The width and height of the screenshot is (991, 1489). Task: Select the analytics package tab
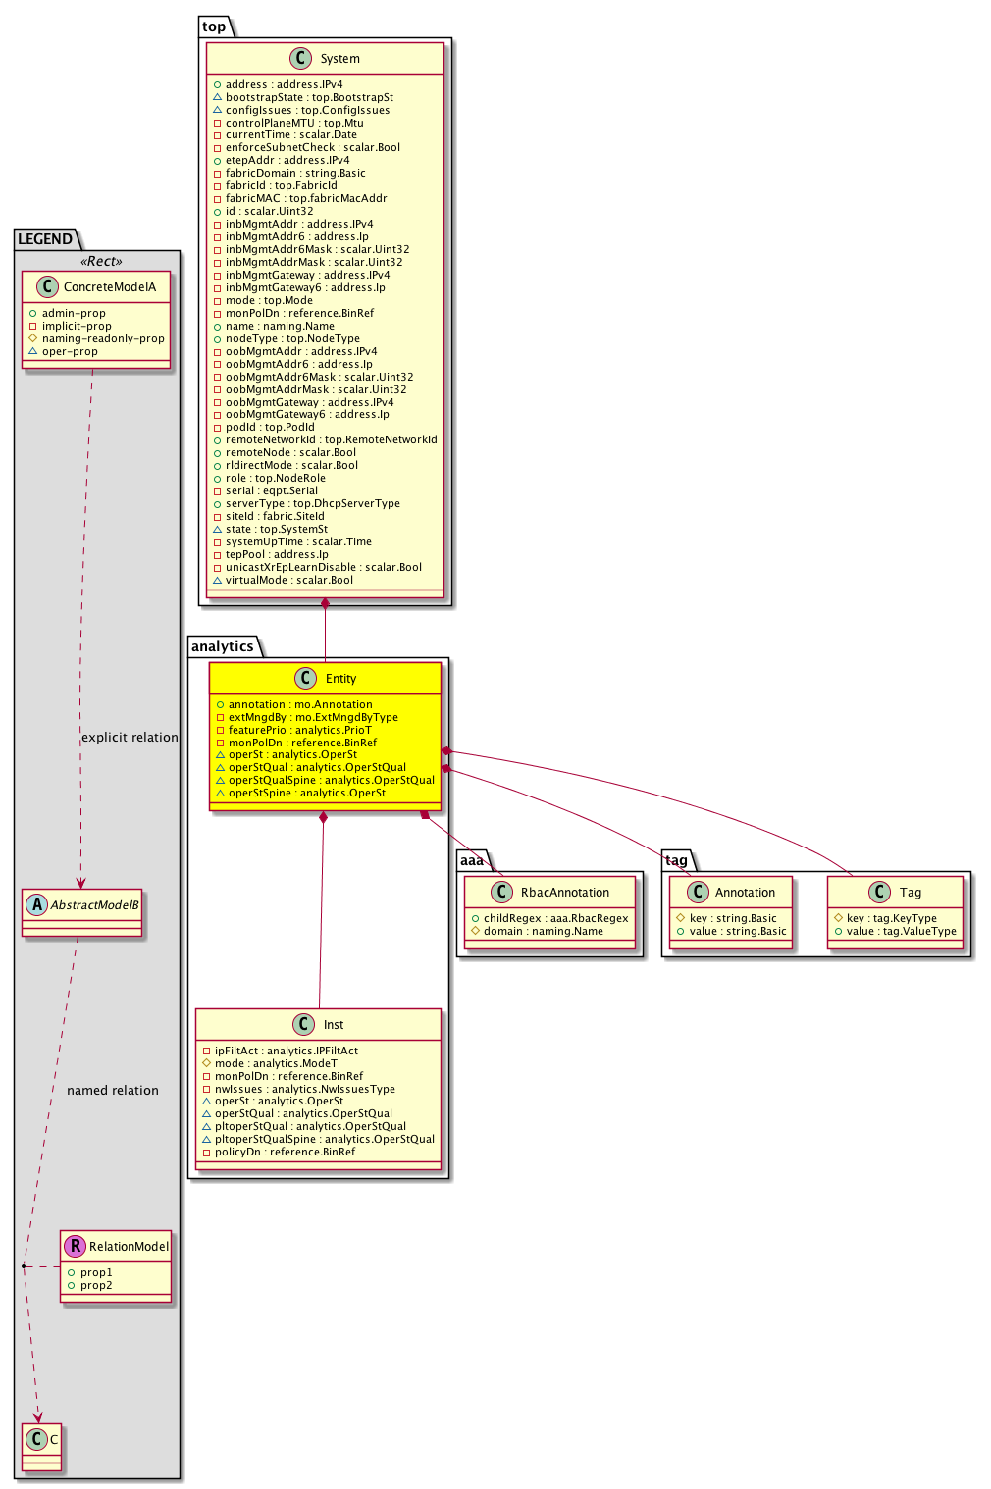223,646
